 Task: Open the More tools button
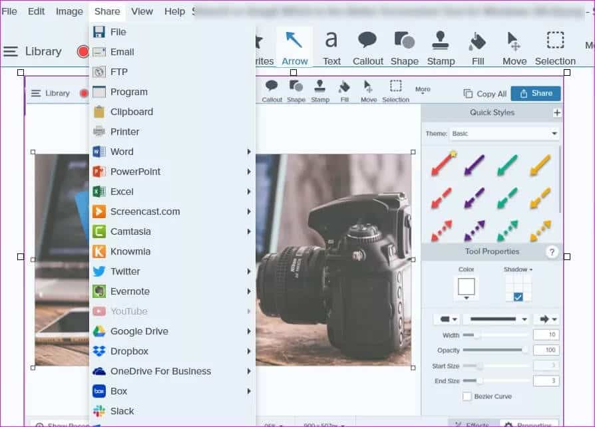[x=423, y=90]
